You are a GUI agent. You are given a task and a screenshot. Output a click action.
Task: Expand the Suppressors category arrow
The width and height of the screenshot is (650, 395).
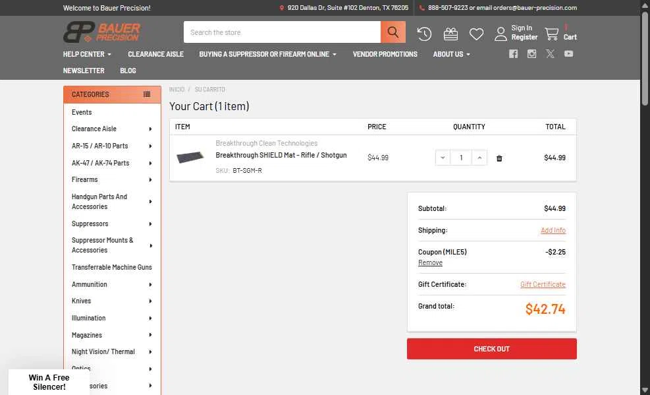tap(150, 224)
